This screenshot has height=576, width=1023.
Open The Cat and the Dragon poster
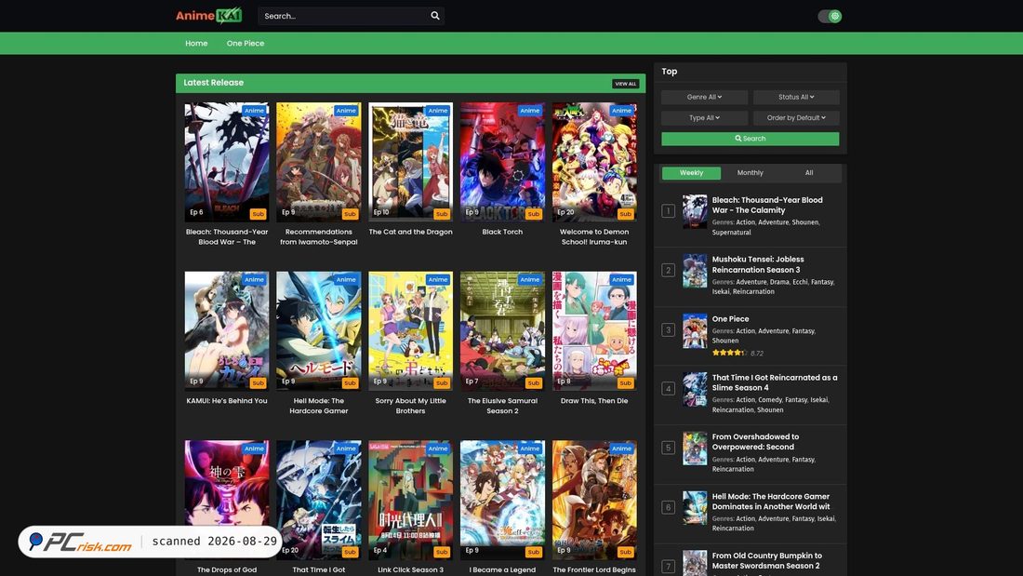[x=410, y=162]
